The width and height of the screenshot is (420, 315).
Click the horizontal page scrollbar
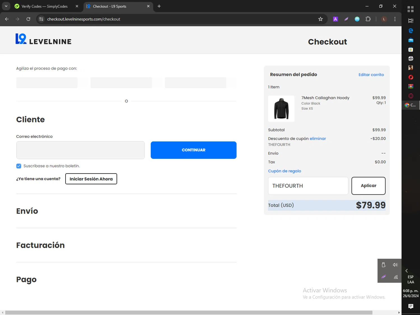tap(188, 312)
